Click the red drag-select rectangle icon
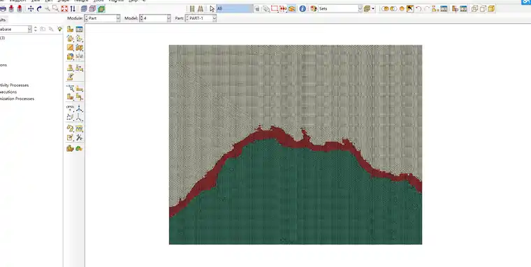Screen dimensions: 531x267 (x=275, y=9)
